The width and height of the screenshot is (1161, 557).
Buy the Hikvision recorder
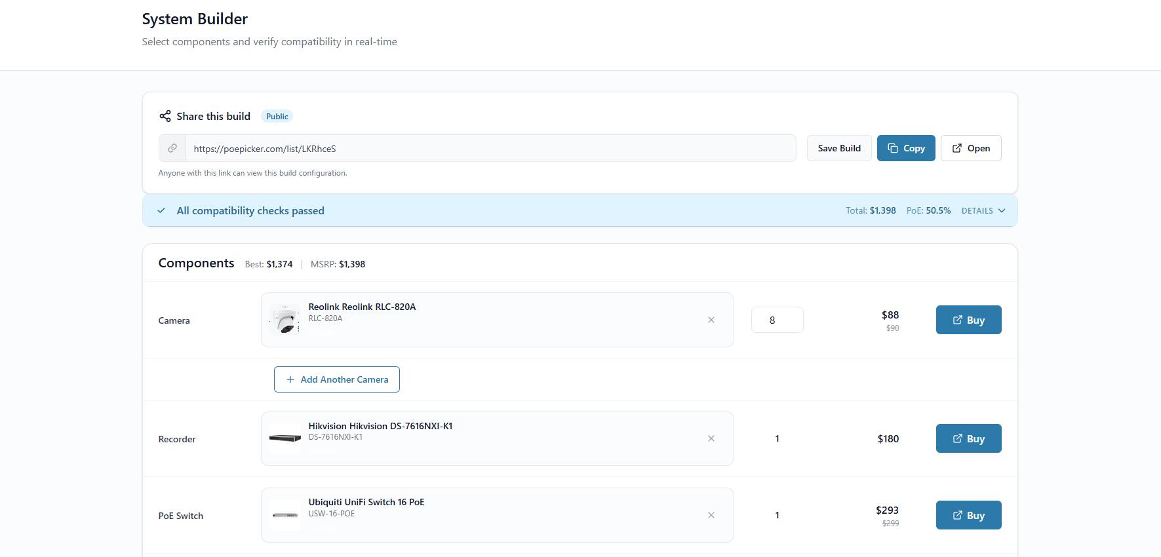pos(968,438)
